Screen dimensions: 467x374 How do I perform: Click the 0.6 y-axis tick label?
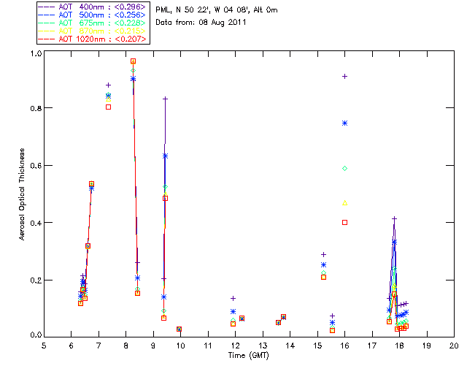[36, 166]
